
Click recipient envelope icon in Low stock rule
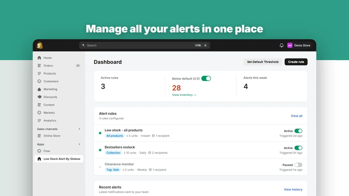pyautogui.click(x=154, y=136)
